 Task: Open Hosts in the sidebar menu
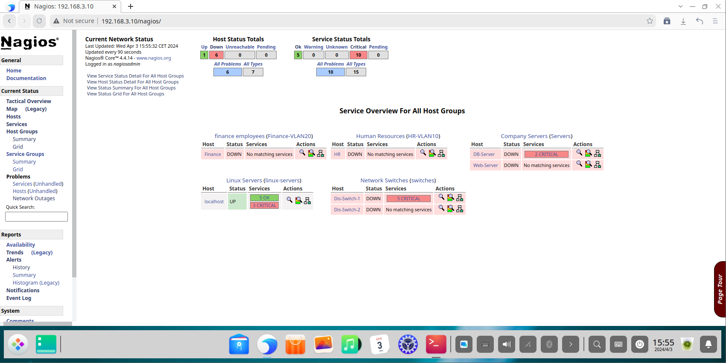point(13,116)
